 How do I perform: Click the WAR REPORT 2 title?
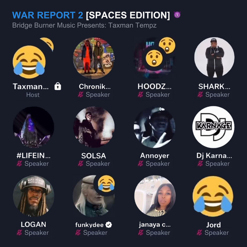click(47, 15)
